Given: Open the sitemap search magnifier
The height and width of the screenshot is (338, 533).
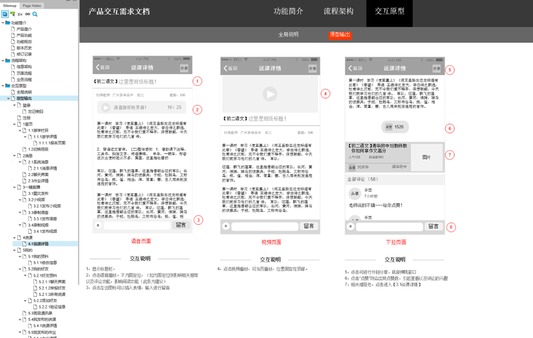Looking at the screenshot, I should [x=35, y=14].
